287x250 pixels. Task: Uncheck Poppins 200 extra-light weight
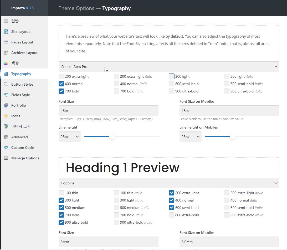pos(172,193)
